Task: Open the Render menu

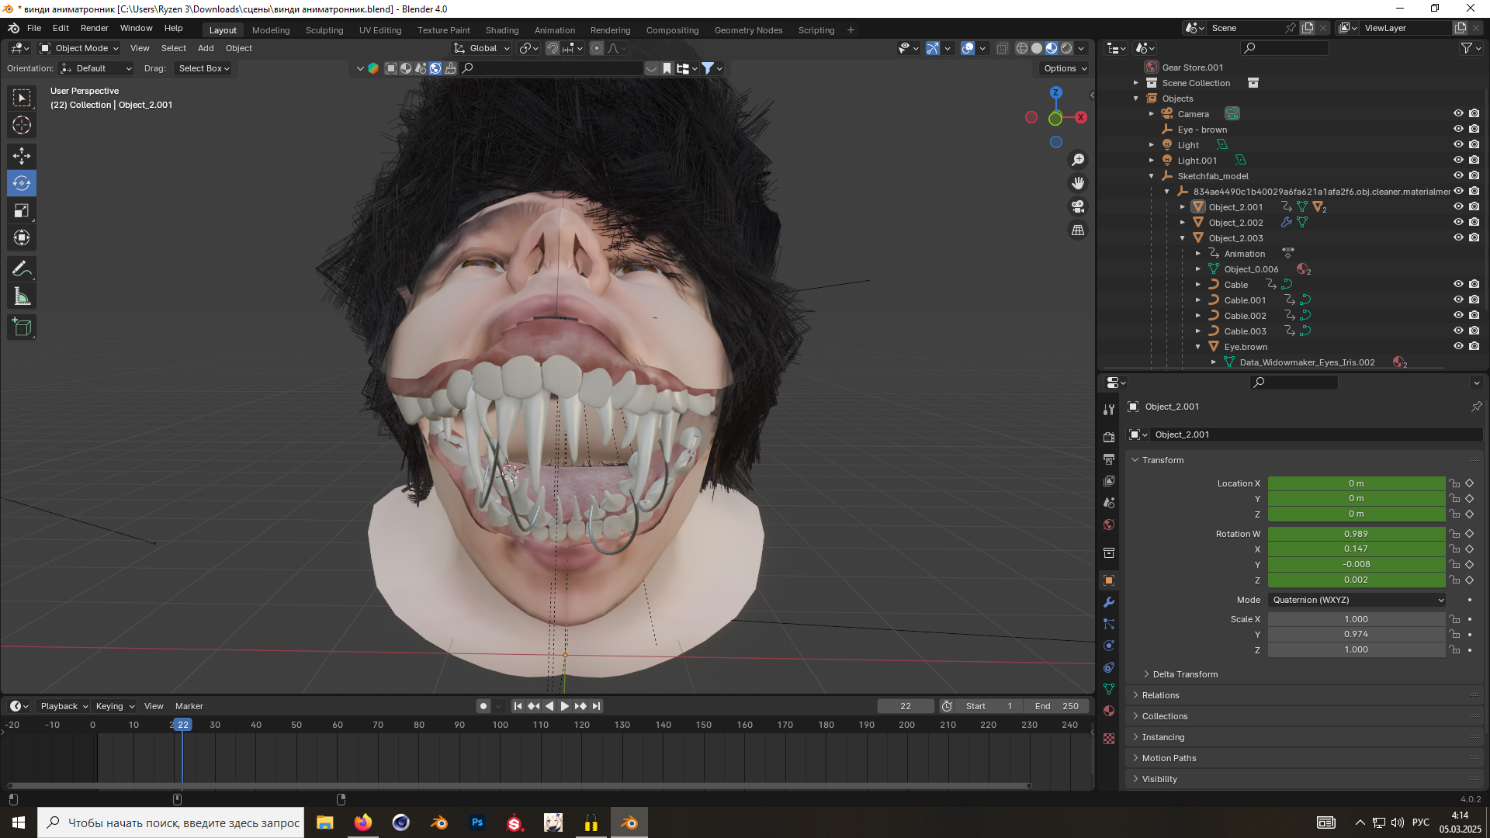Action: pyautogui.click(x=94, y=28)
